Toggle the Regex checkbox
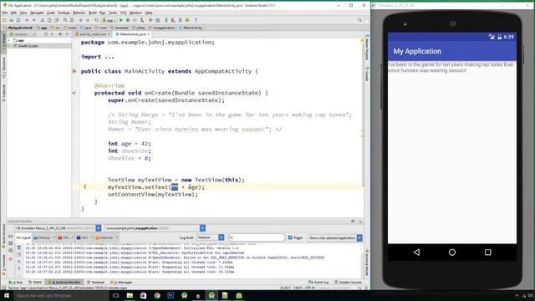The width and height of the screenshot is (535, 301). 290,237
